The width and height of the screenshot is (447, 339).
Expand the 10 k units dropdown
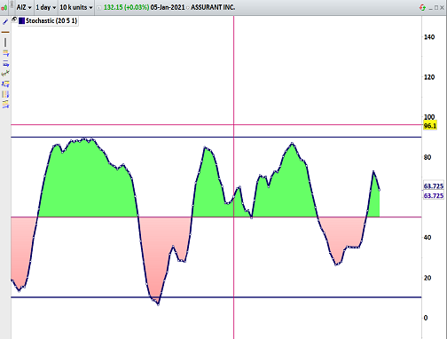coord(76,7)
